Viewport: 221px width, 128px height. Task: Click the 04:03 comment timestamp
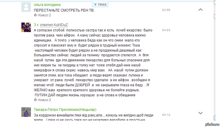pos(166,30)
